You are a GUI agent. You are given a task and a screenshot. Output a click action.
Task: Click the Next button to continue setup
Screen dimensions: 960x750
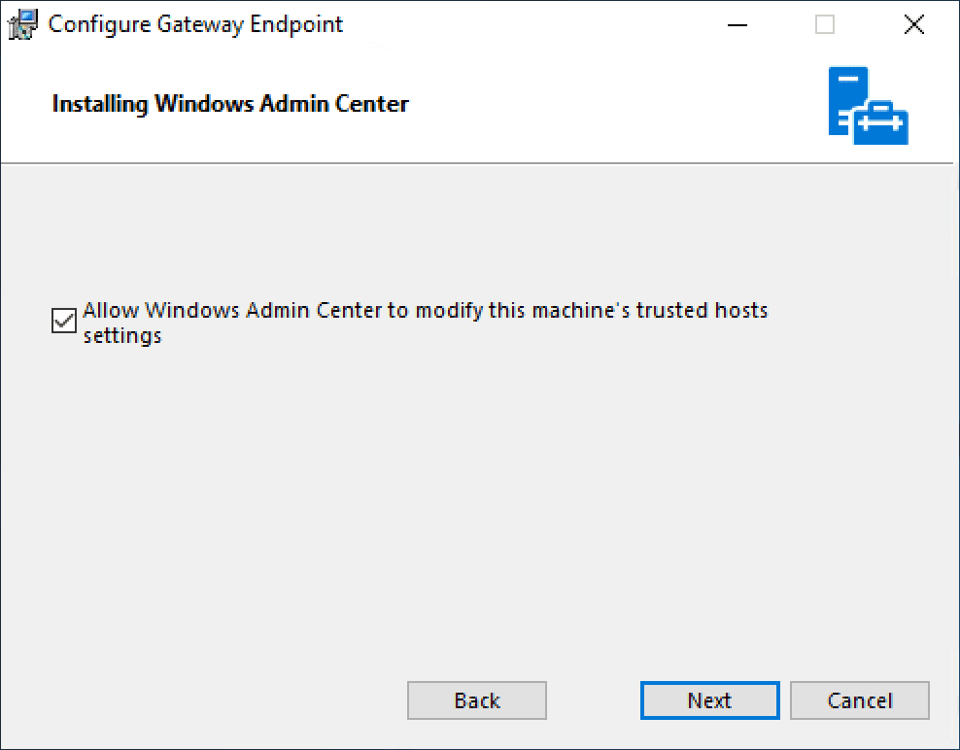(x=709, y=700)
